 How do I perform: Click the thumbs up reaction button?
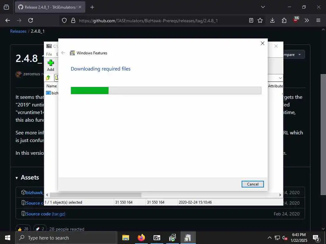23,229
